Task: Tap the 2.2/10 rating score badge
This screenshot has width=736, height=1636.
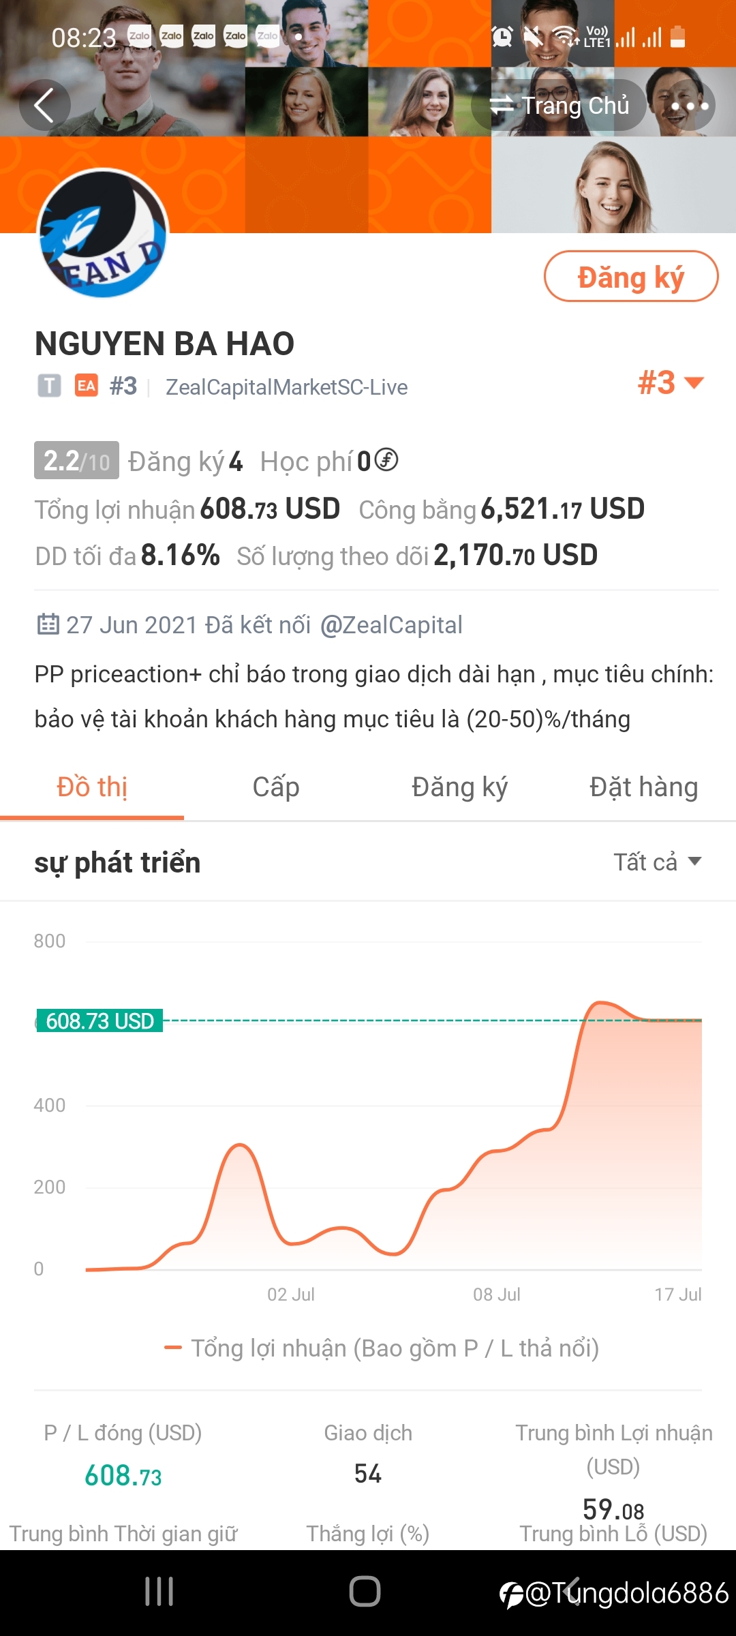Action: [x=76, y=461]
